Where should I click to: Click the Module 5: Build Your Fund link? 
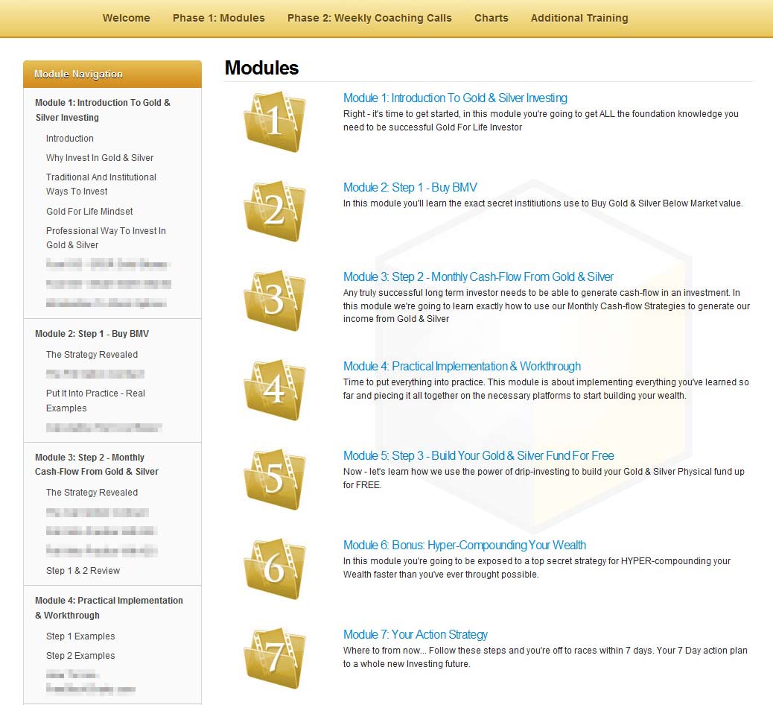[x=477, y=455]
